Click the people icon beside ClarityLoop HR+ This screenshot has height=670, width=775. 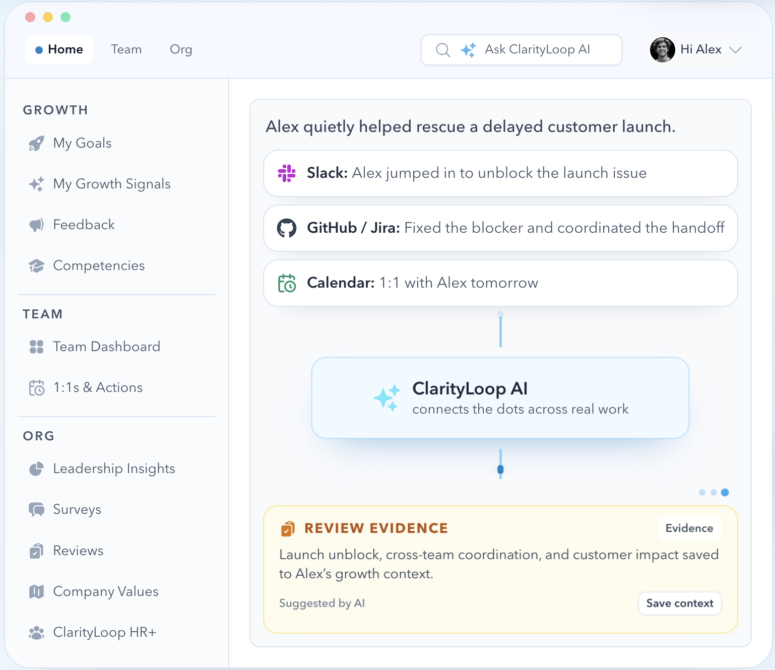click(x=36, y=633)
